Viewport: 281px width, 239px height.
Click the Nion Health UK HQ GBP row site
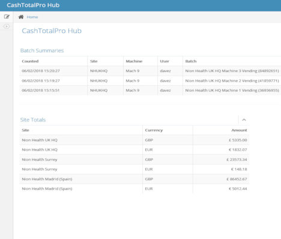[40, 140]
